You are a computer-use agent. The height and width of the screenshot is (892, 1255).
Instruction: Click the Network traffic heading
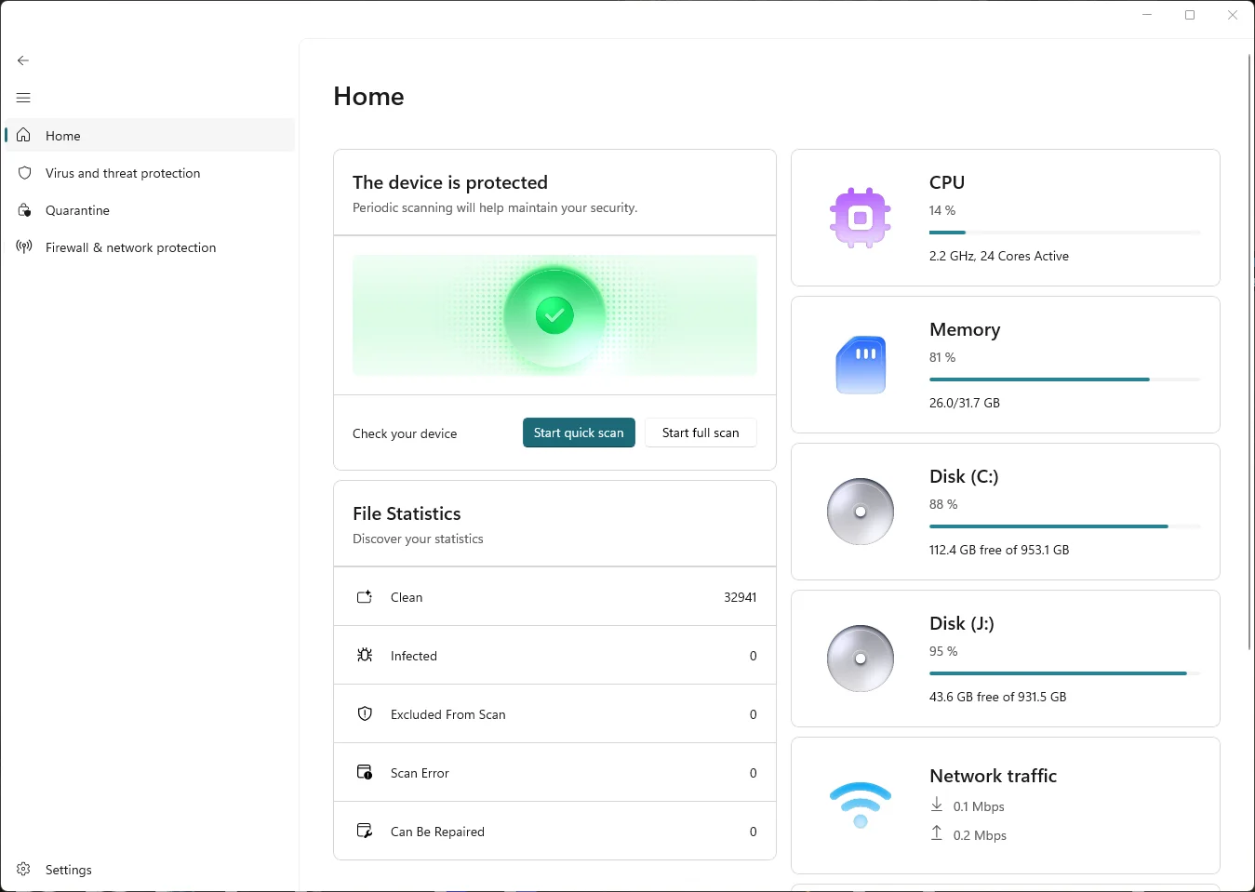pyautogui.click(x=994, y=776)
